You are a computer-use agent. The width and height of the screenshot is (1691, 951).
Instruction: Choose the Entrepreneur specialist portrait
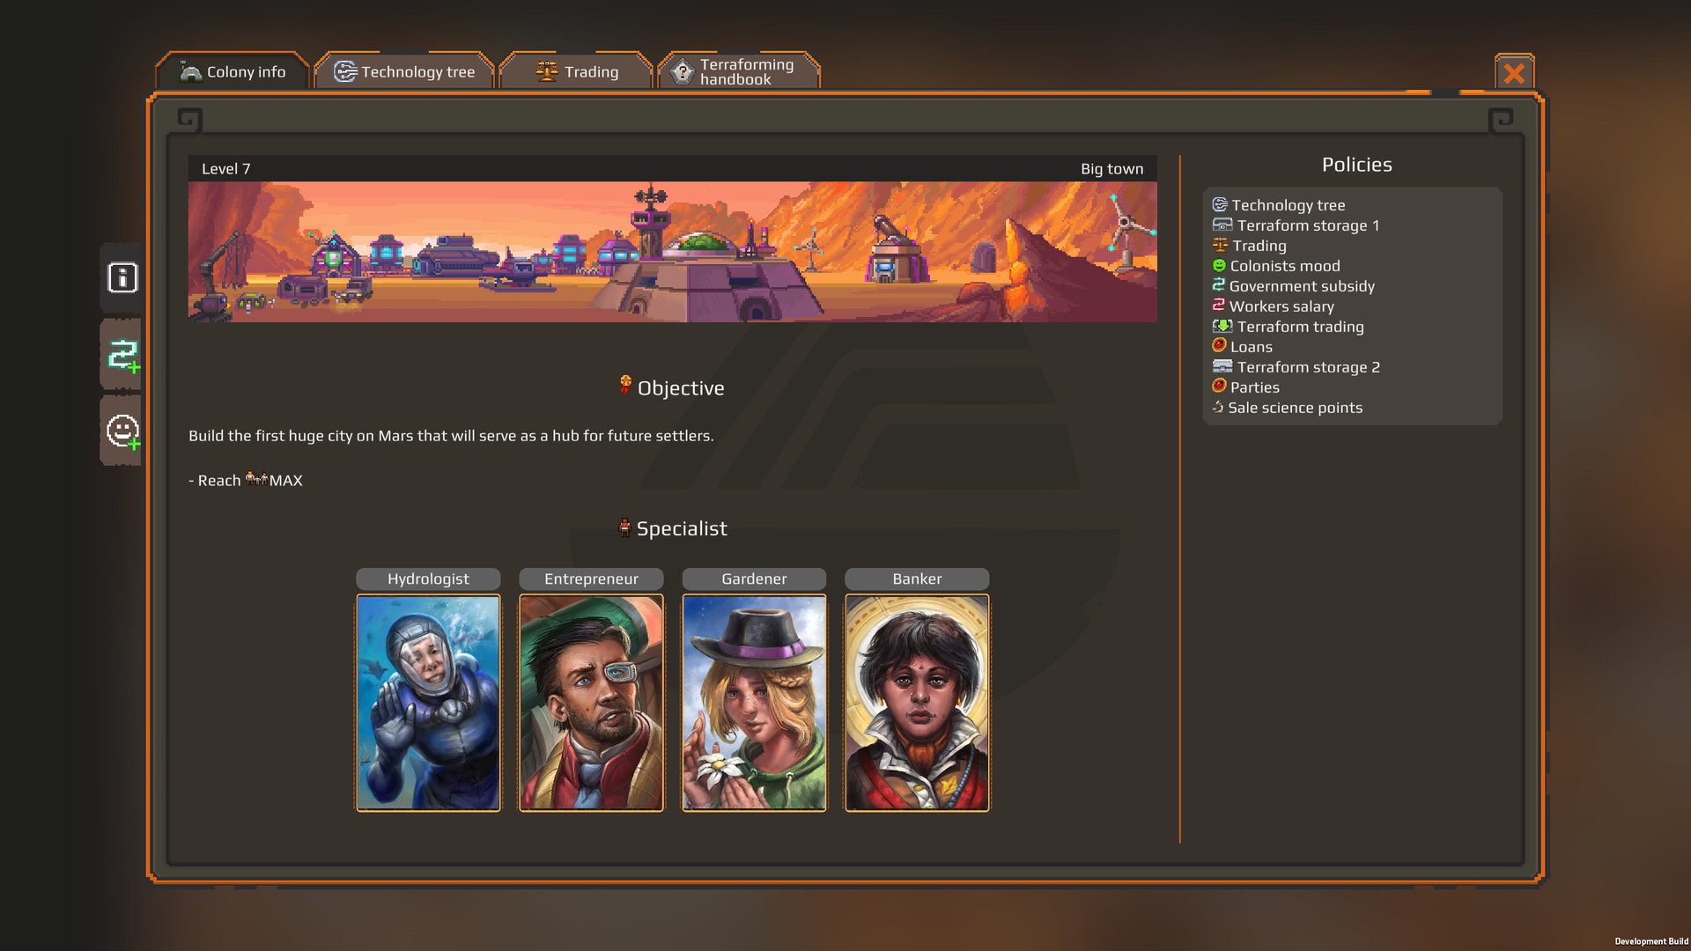click(x=591, y=702)
